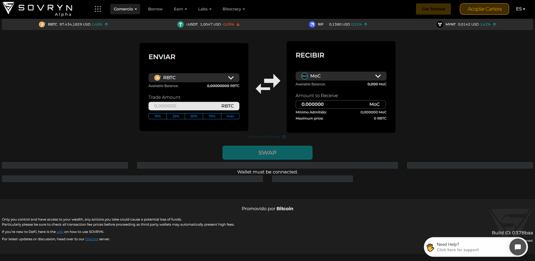Viewport: 535px width, 261px height.
Task: Open the Comercio menu
Action: click(125, 9)
